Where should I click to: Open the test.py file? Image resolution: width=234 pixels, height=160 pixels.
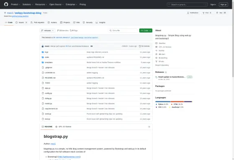[48, 119]
